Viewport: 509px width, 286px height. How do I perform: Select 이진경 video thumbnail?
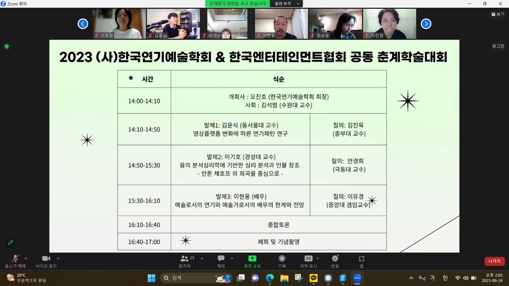(390, 24)
